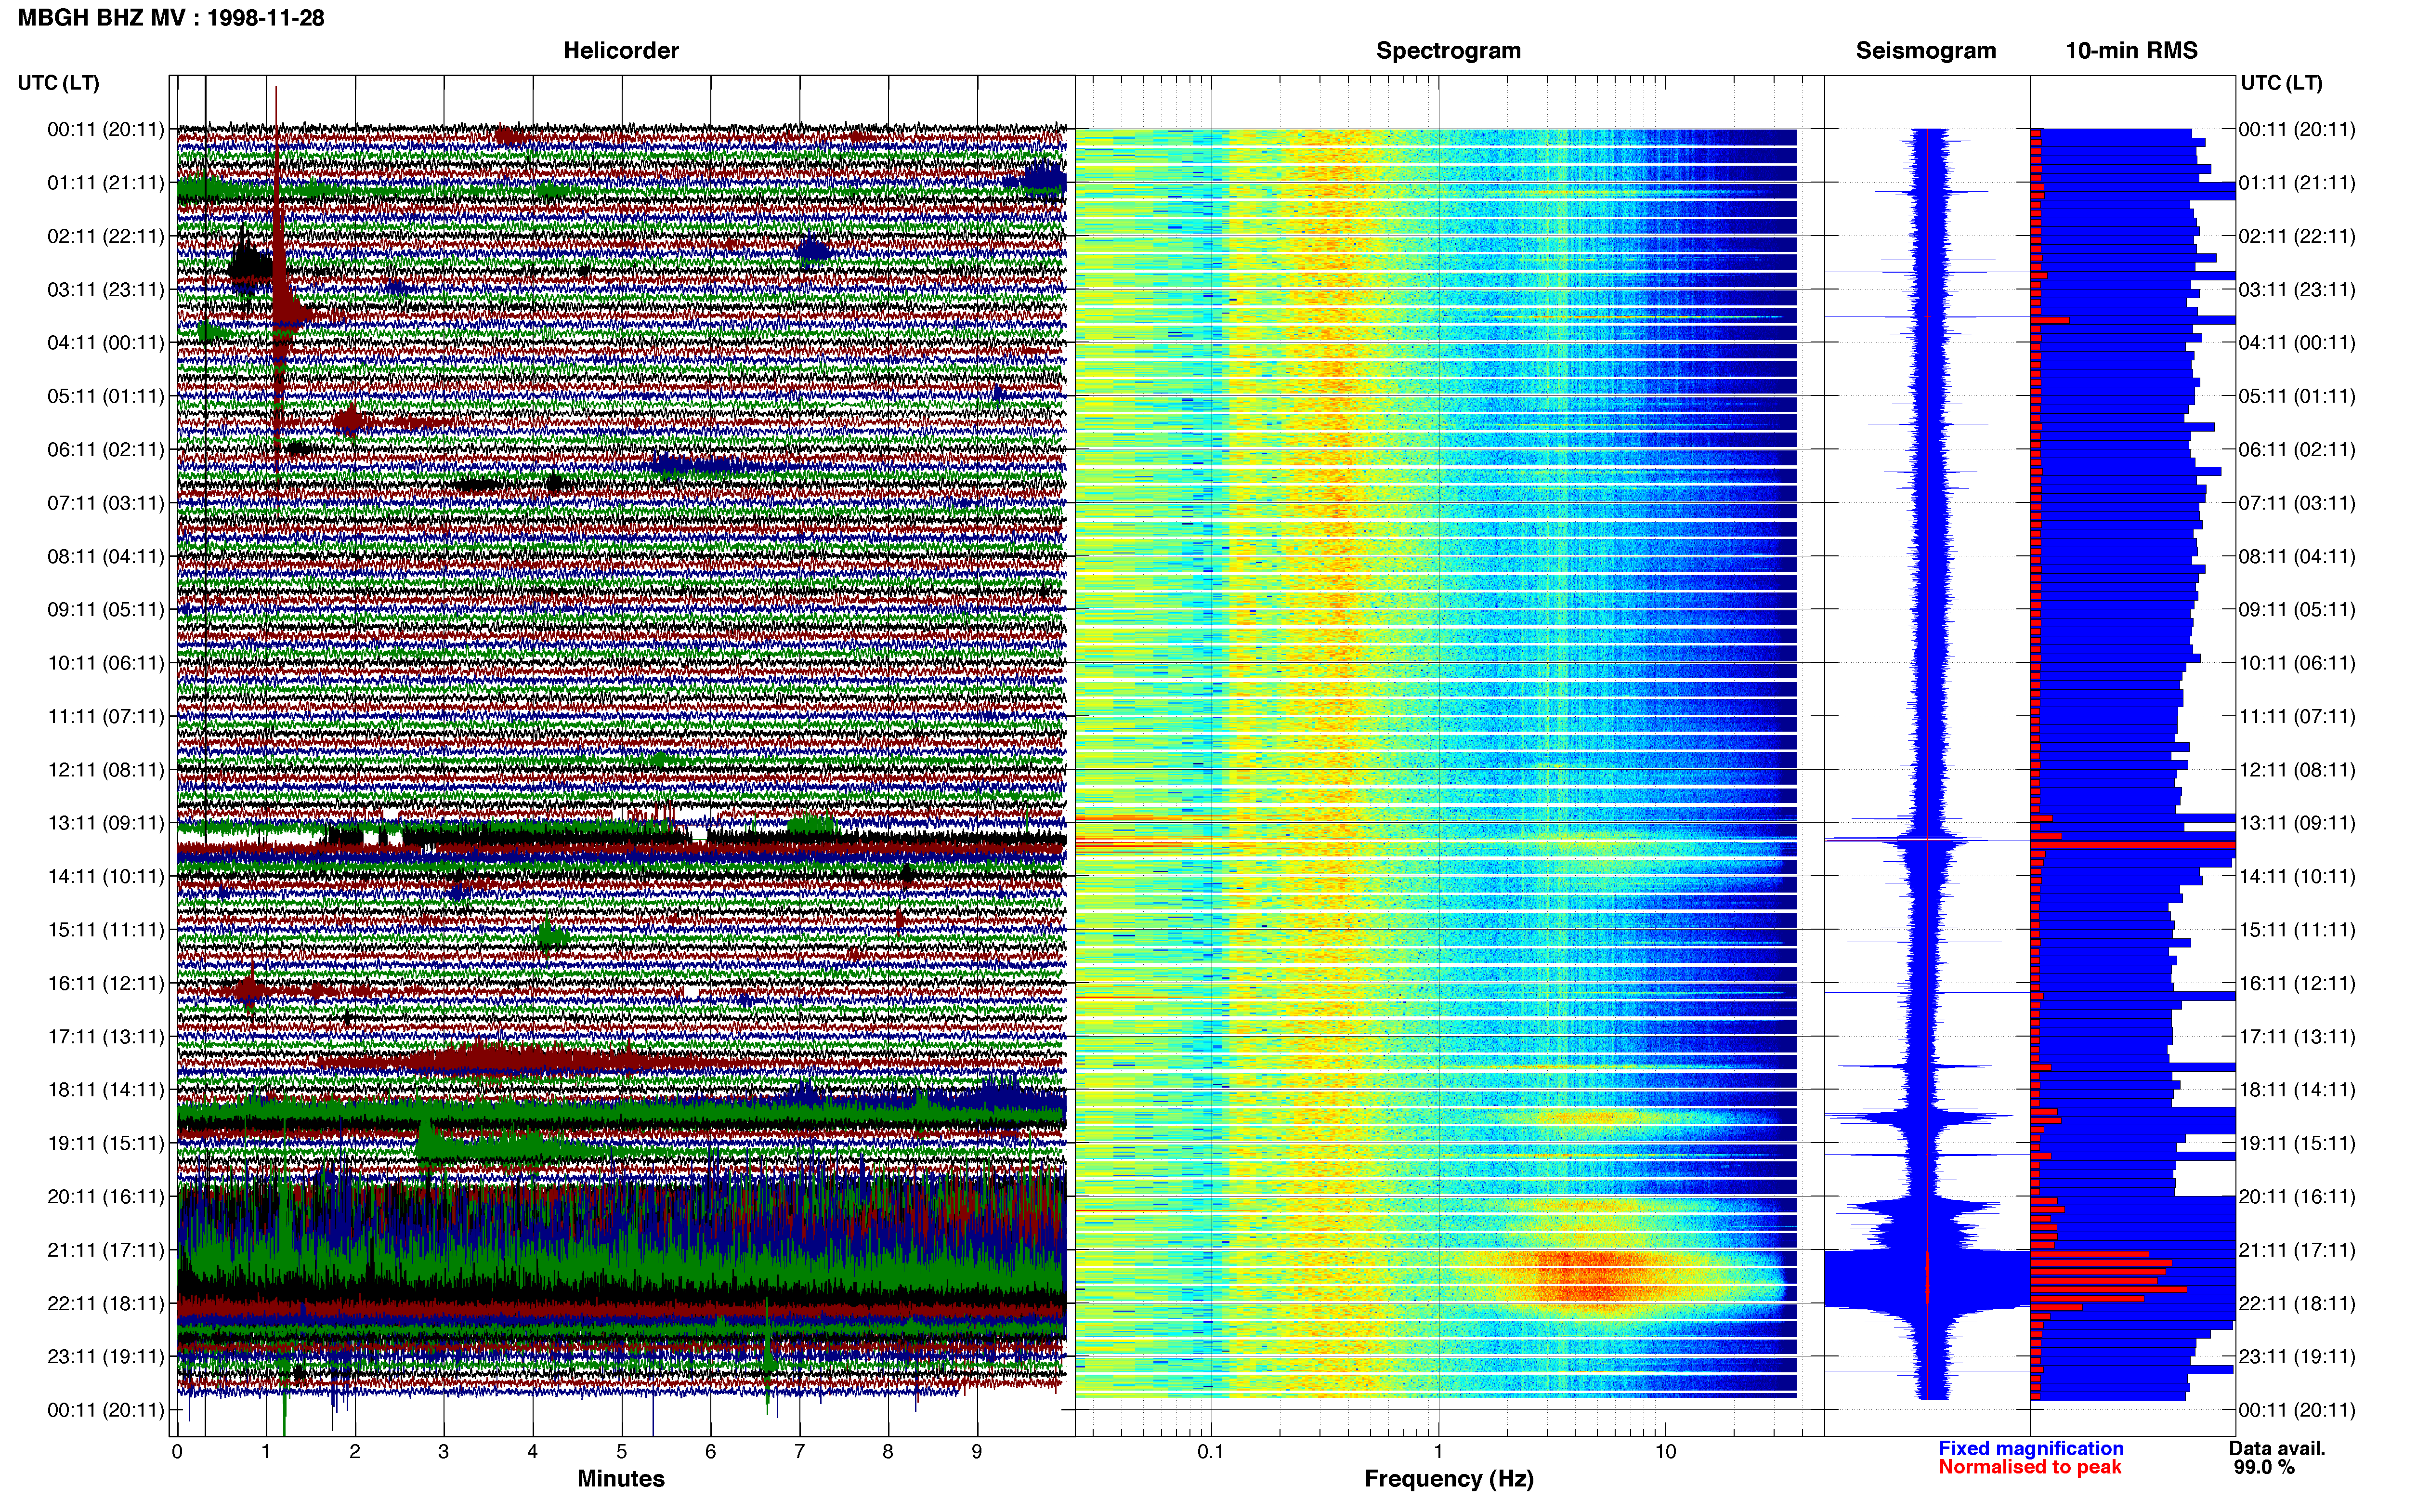Click right-axis time label 19:11 (15:11)
Image resolution: width=2417 pixels, height=1512 pixels.
pos(2297,1143)
